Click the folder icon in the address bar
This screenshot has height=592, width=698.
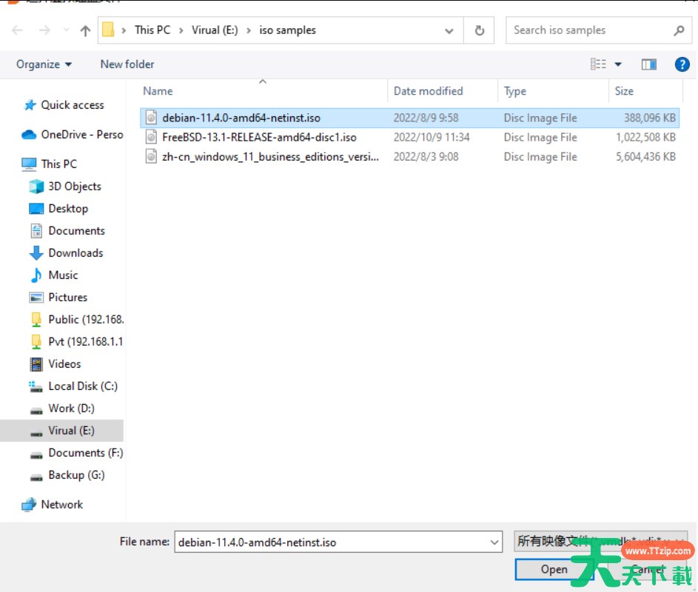108,30
